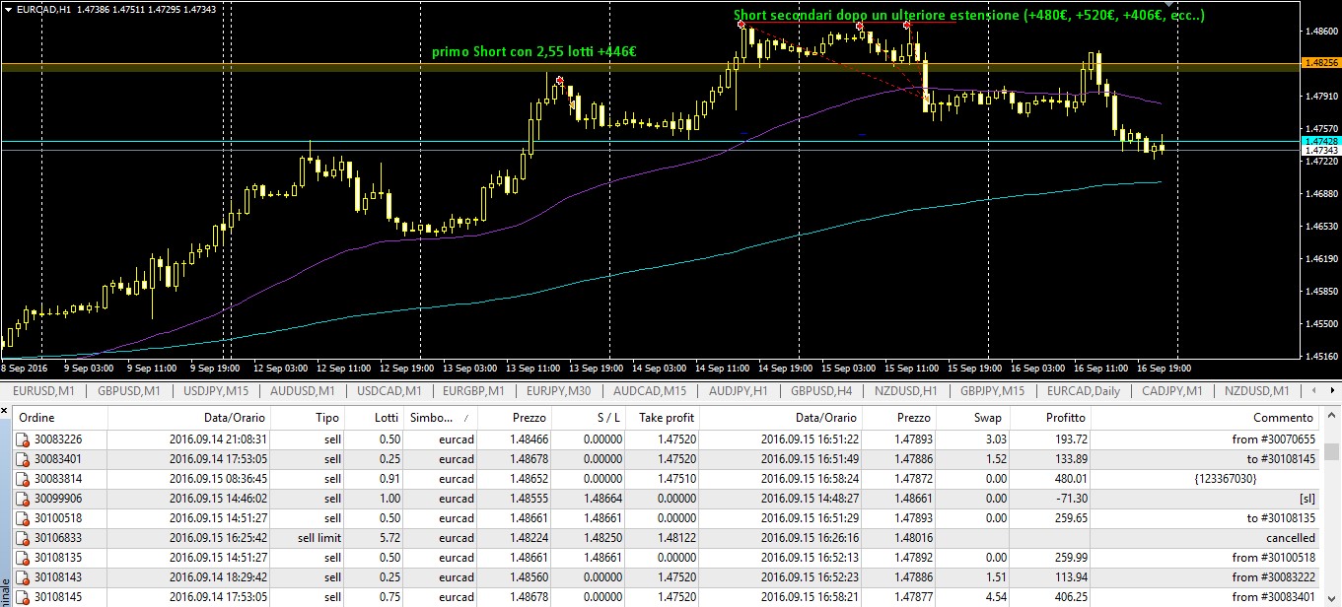Switch to the EURUSD,M1 chart tab
1342x607 pixels.
(x=45, y=391)
